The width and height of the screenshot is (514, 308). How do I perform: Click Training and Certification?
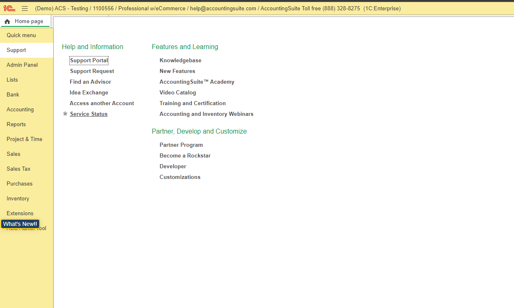[x=193, y=103]
